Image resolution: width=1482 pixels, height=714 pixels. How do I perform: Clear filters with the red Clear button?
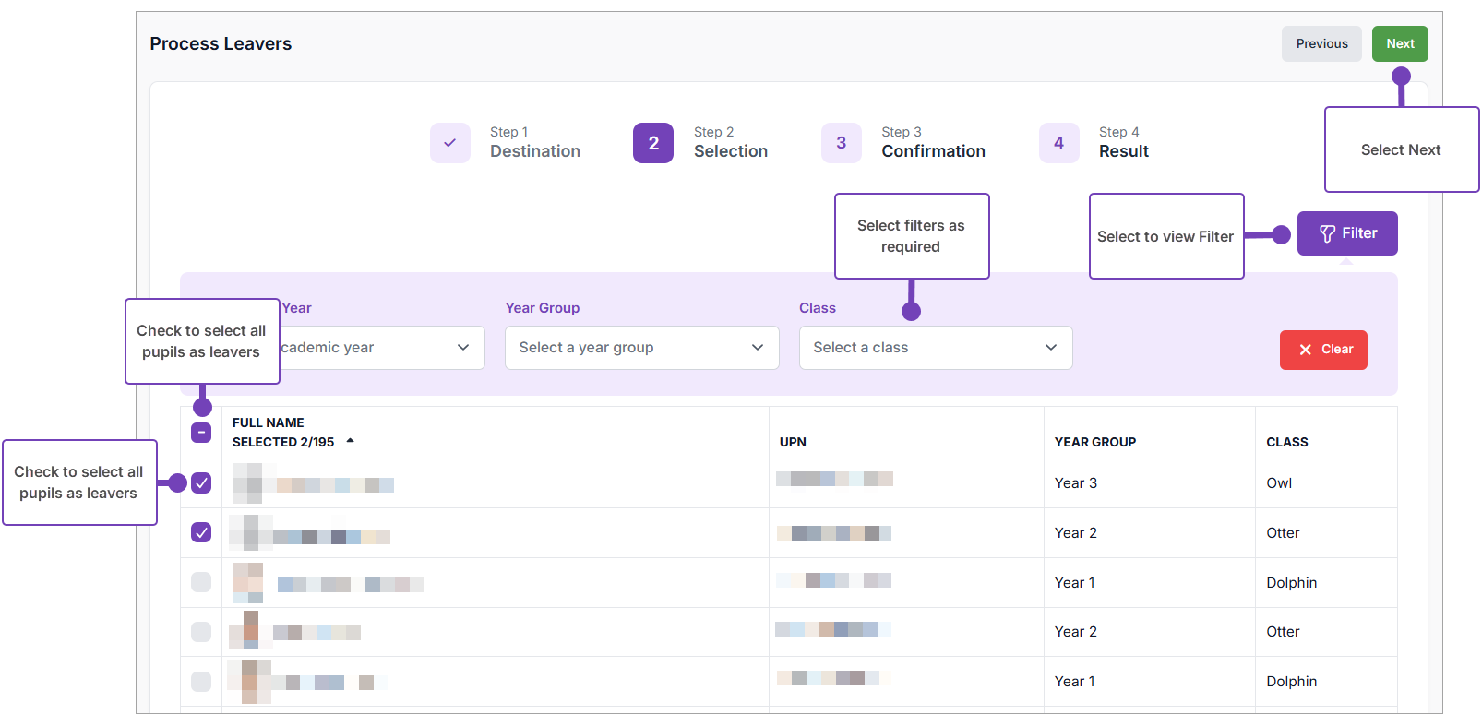click(x=1323, y=350)
